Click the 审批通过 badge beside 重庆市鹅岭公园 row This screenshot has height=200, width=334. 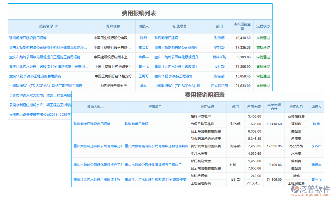click(263, 57)
